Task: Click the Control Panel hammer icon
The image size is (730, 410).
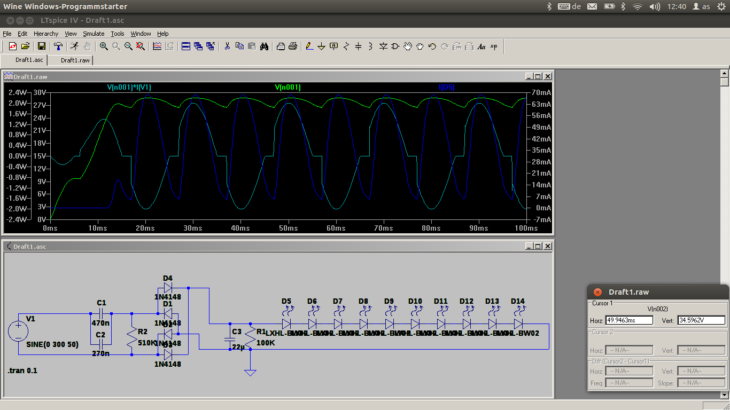Action: point(58,46)
